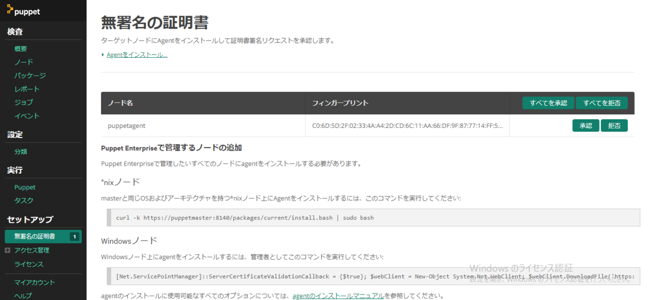Open パッケージ in the sidebar
This screenshot has height=300, width=648.
click(30, 76)
